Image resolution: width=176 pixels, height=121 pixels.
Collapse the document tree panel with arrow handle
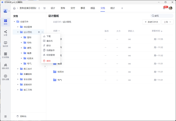45,66
